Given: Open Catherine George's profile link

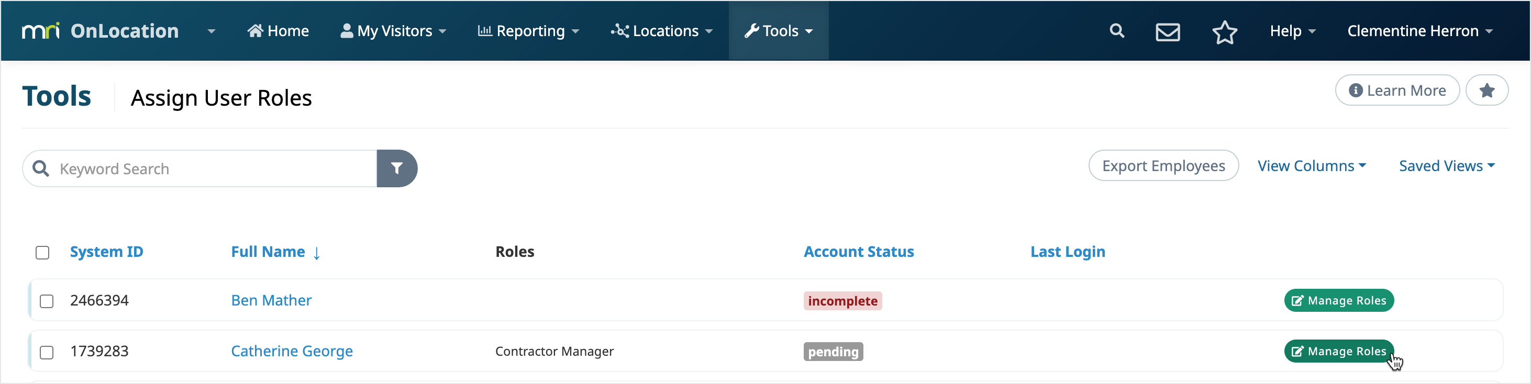Looking at the screenshot, I should 292,351.
